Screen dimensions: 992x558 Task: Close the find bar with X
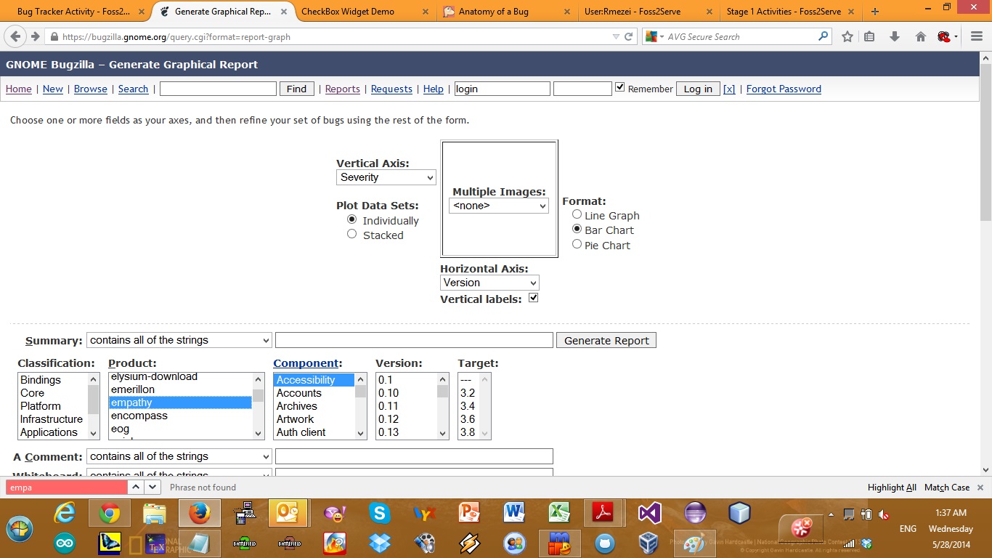(980, 488)
